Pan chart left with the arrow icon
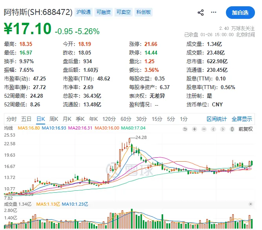Screen dimensions: 262x230 coord(213,129)
